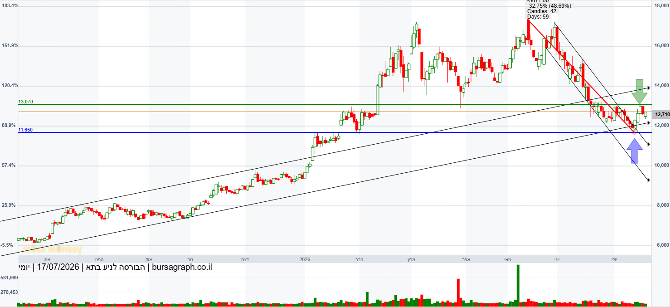
Task: Click the Candles: 42 measurement text
Action: coord(542,11)
